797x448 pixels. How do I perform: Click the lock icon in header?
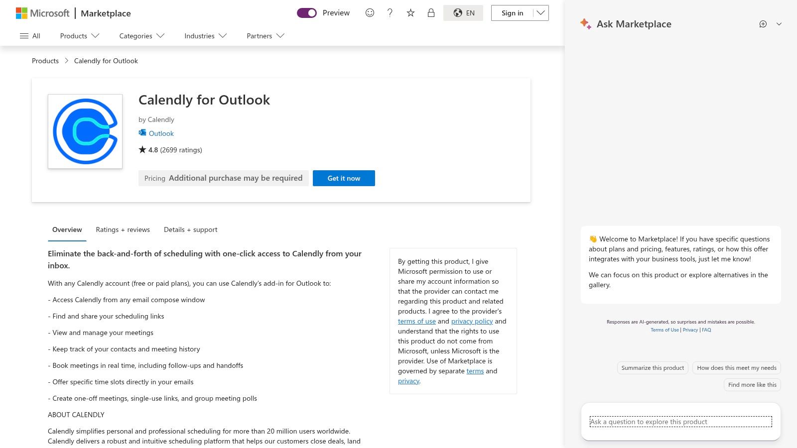coord(431,13)
